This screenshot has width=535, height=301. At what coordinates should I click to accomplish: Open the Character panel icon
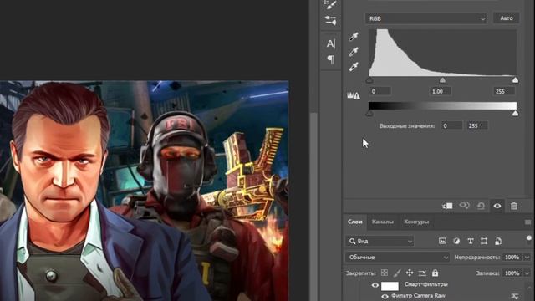coord(330,43)
